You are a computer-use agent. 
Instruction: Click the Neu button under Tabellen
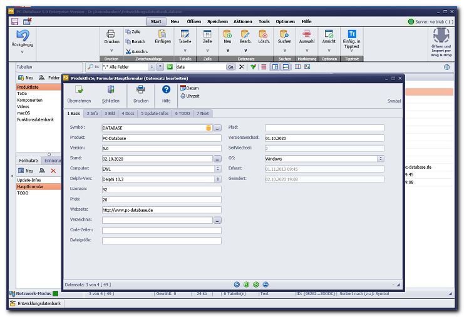click(x=26, y=78)
